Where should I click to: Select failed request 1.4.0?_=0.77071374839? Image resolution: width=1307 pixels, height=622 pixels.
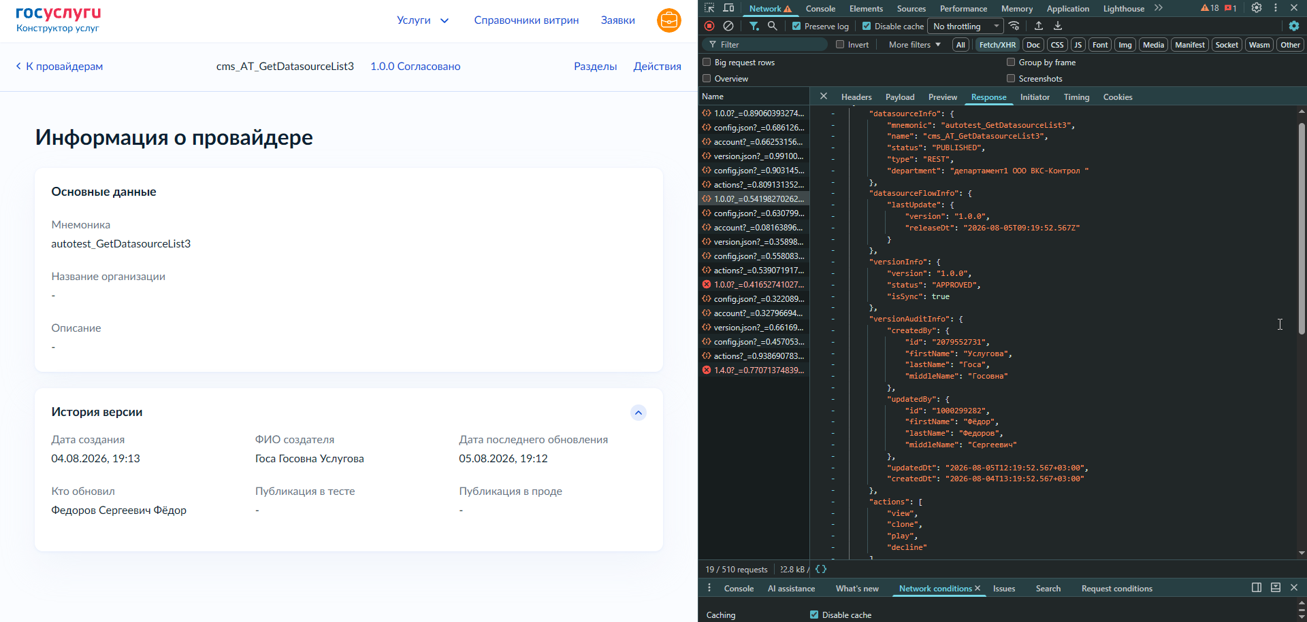pyautogui.click(x=754, y=370)
